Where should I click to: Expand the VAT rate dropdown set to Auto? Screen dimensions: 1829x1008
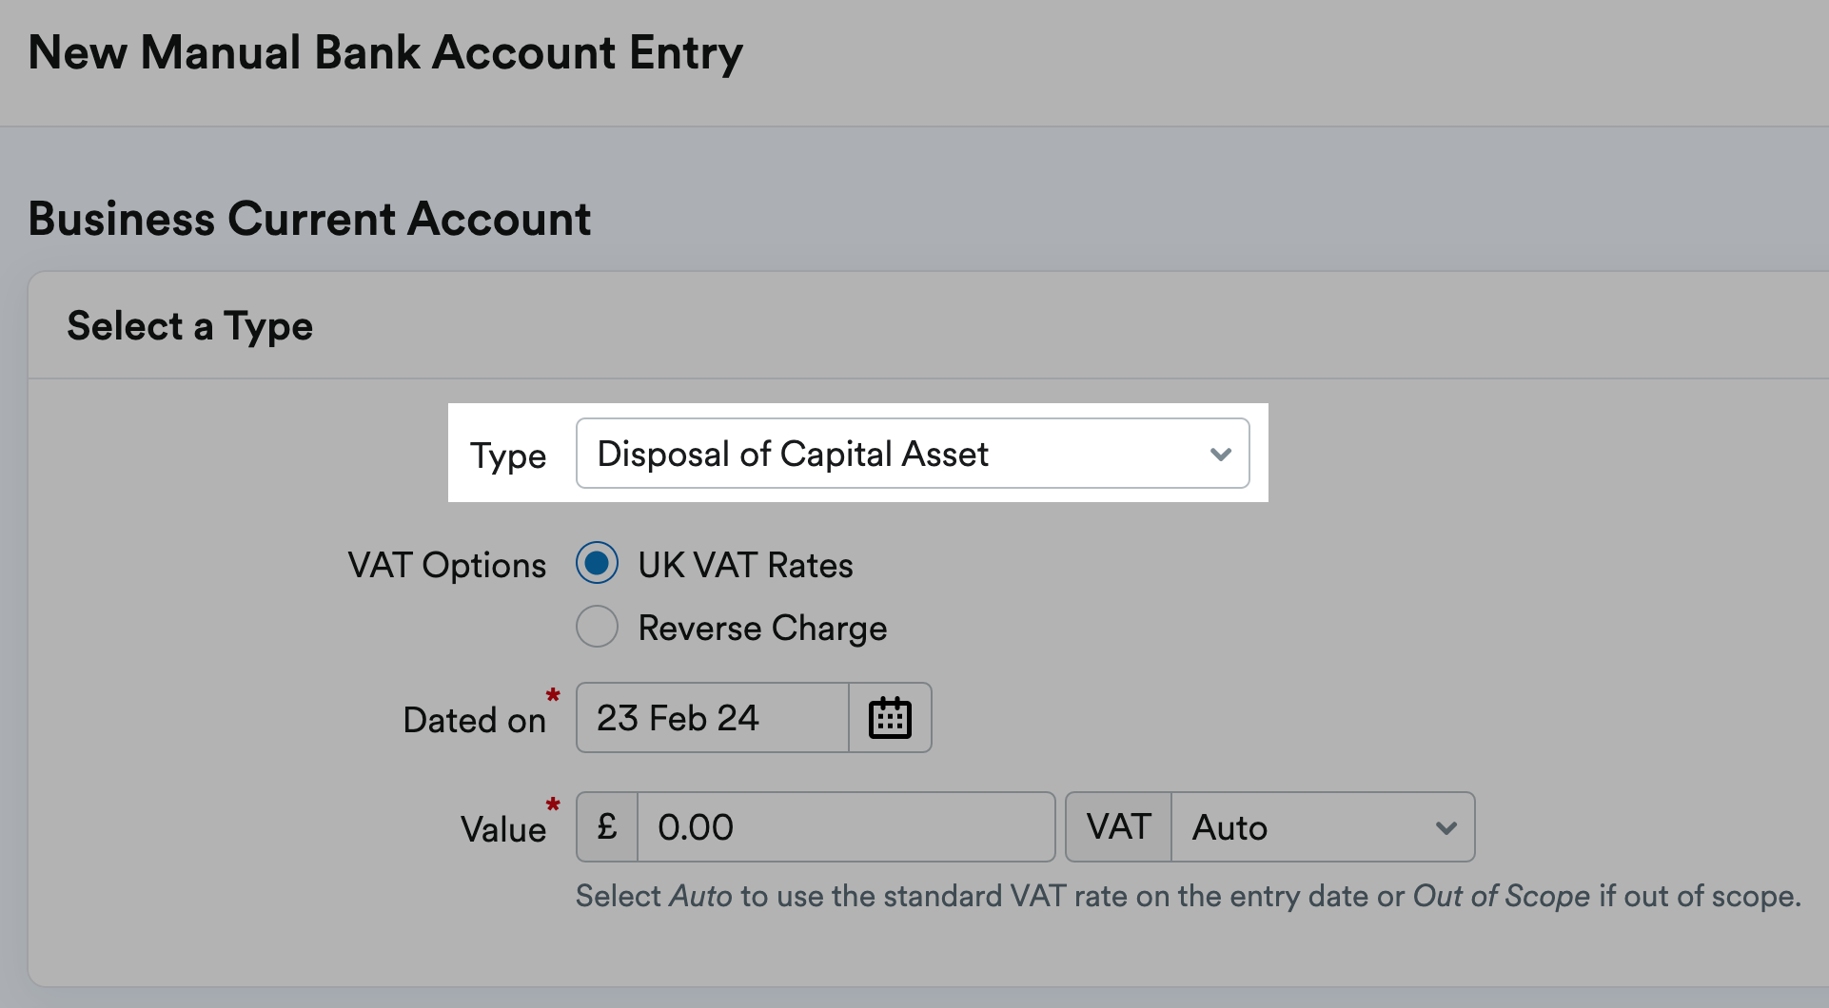point(1323,826)
